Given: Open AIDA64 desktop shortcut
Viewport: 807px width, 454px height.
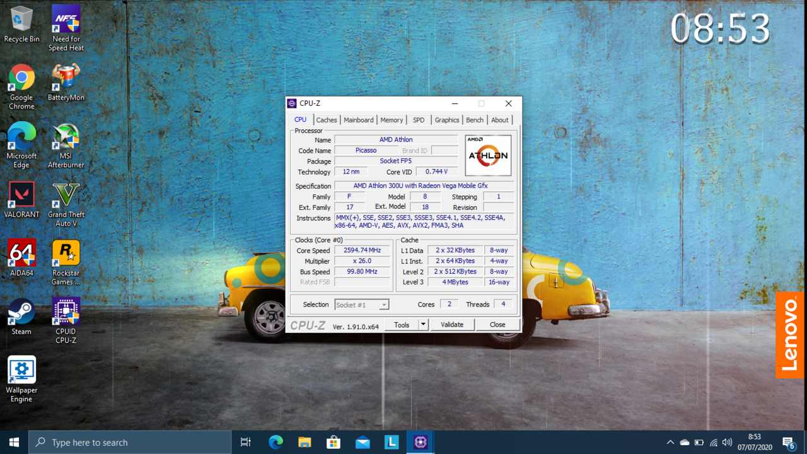Looking at the screenshot, I should pos(21,258).
